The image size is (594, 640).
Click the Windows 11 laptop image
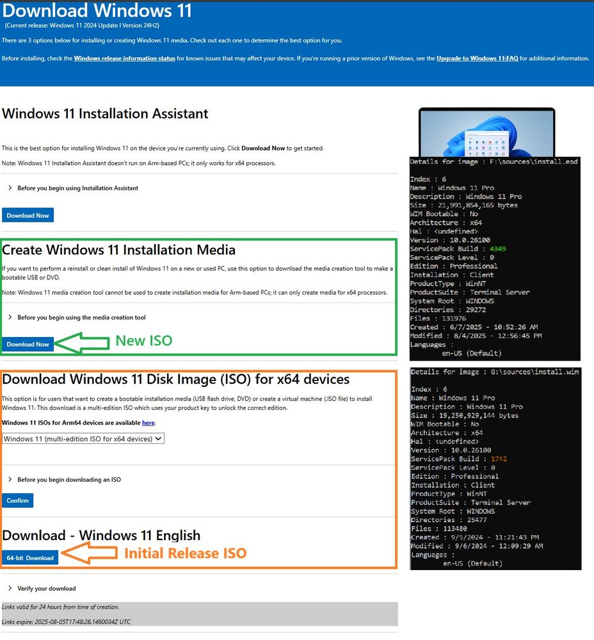(x=486, y=132)
